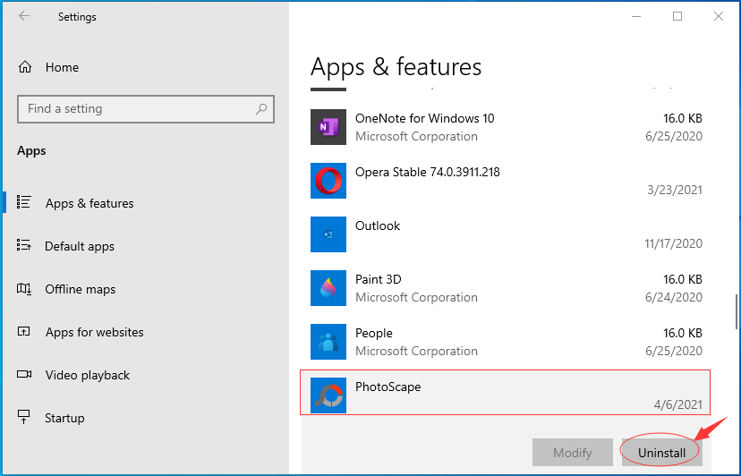Click the Home house icon

tap(25, 67)
